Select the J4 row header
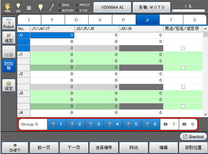Screen dimensions: 208x154 23,113
